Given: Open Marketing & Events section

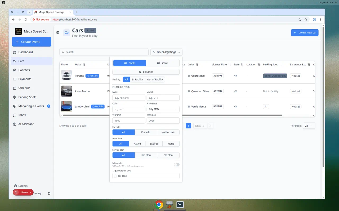Looking at the screenshot, I should [x=32, y=106].
